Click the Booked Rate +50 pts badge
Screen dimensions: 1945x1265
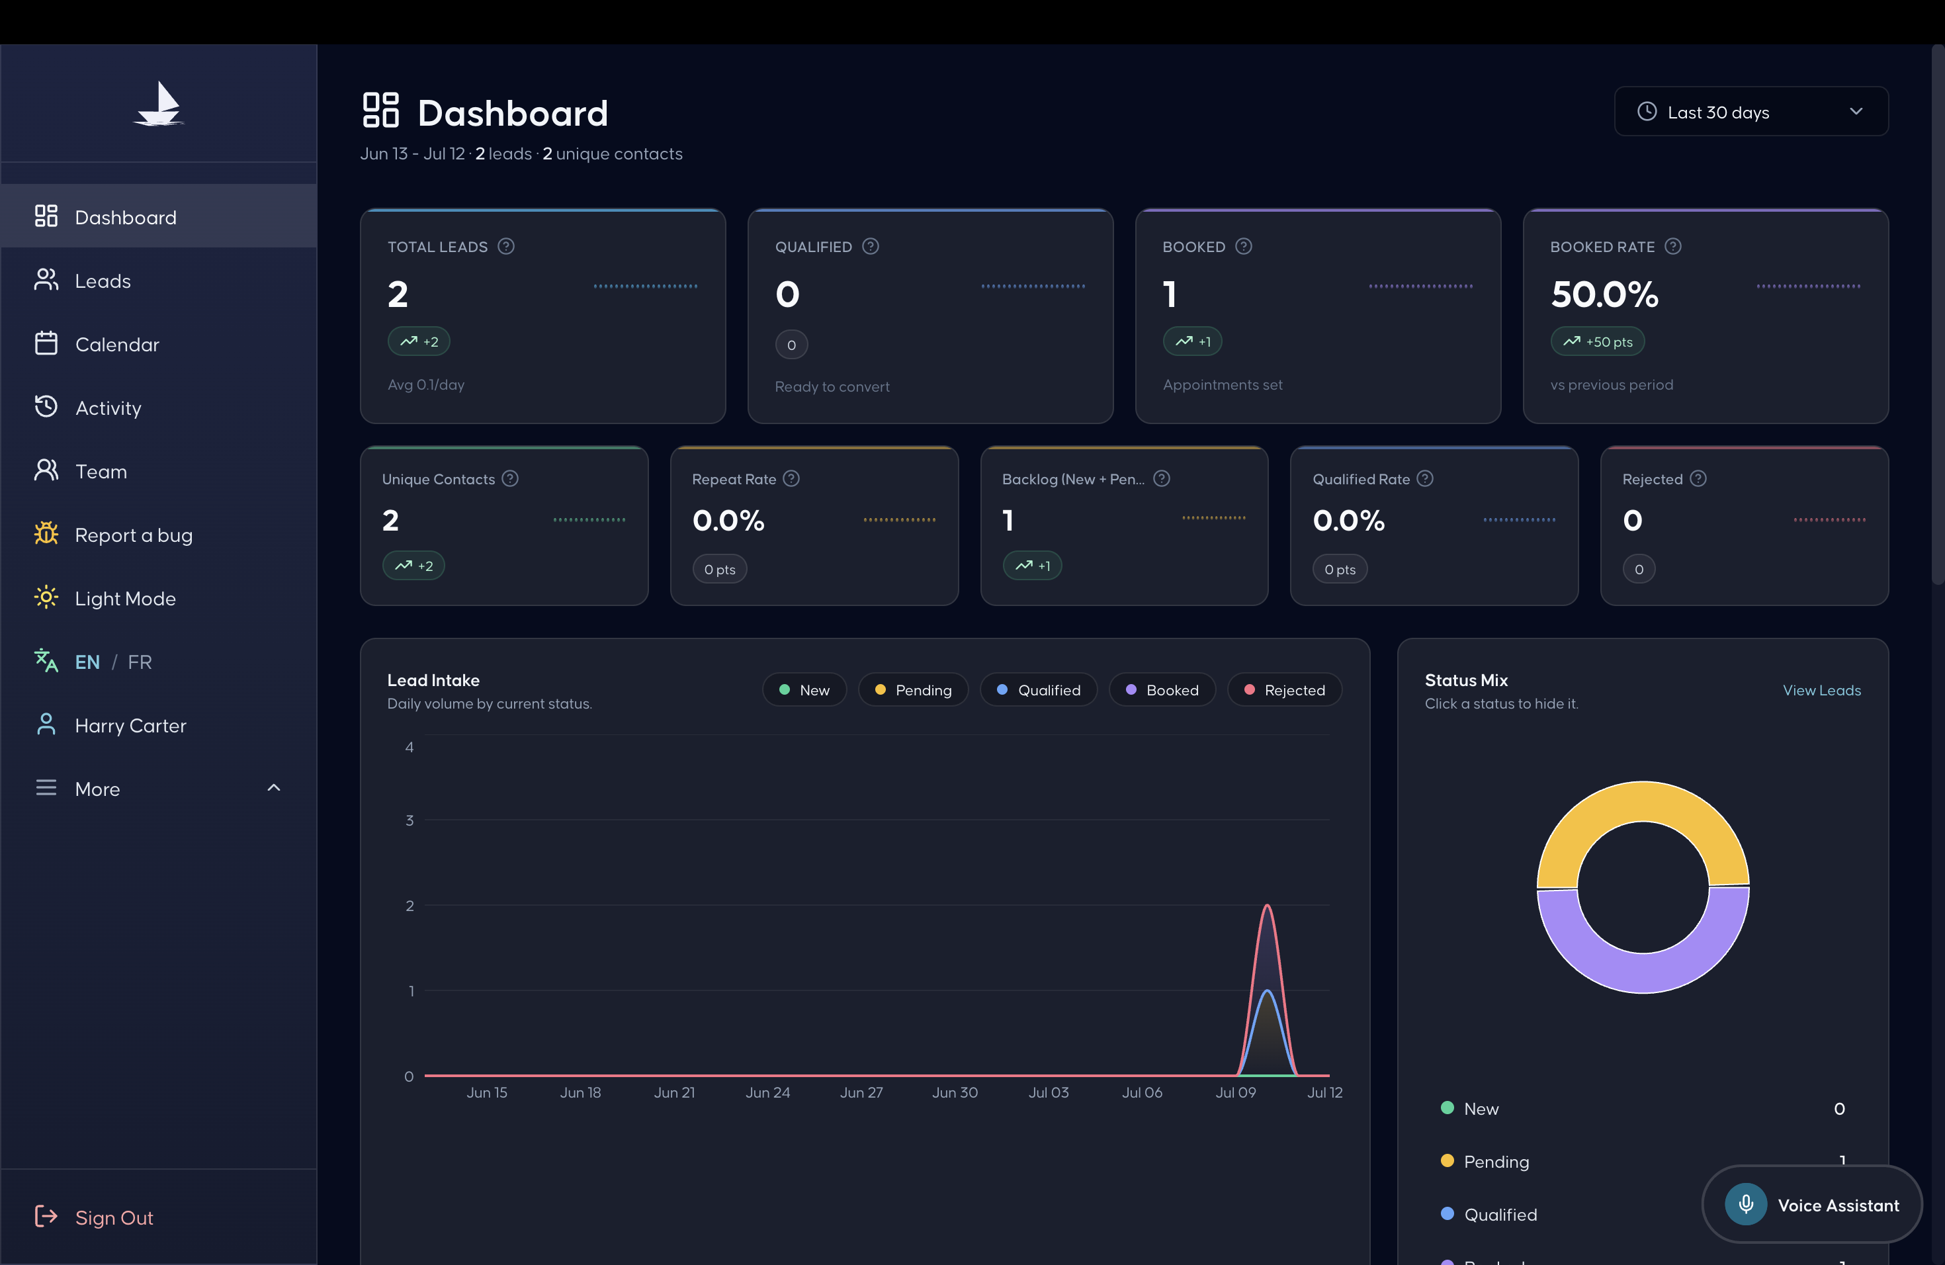point(1597,341)
